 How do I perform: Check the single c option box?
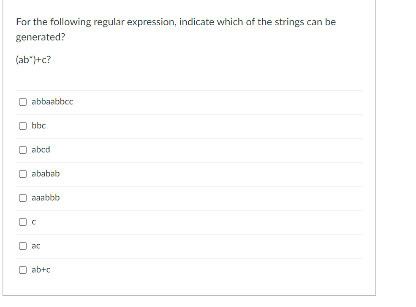pos(23,222)
